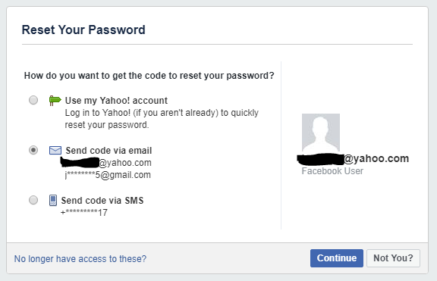Click the default profile silhouette picture

pos(321,133)
